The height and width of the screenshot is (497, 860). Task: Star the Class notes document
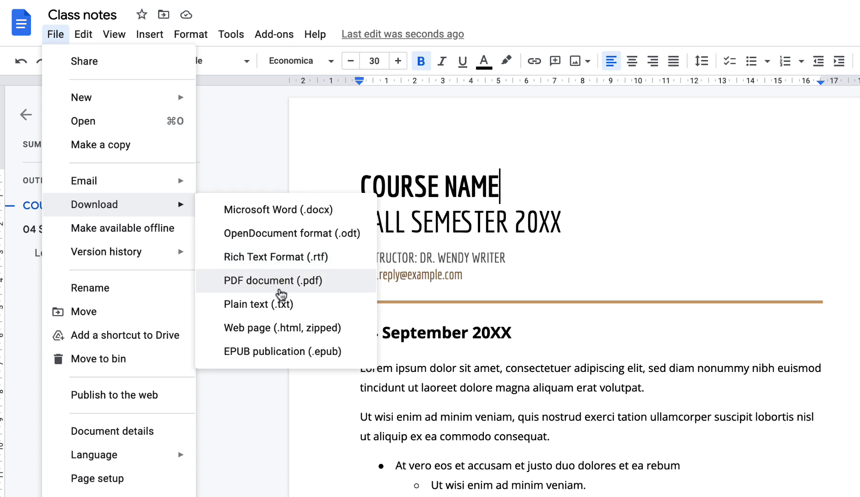[142, 15]
